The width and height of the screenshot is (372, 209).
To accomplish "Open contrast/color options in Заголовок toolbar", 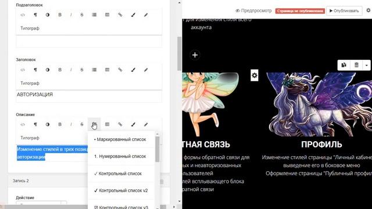I will [x=48, y=70].
